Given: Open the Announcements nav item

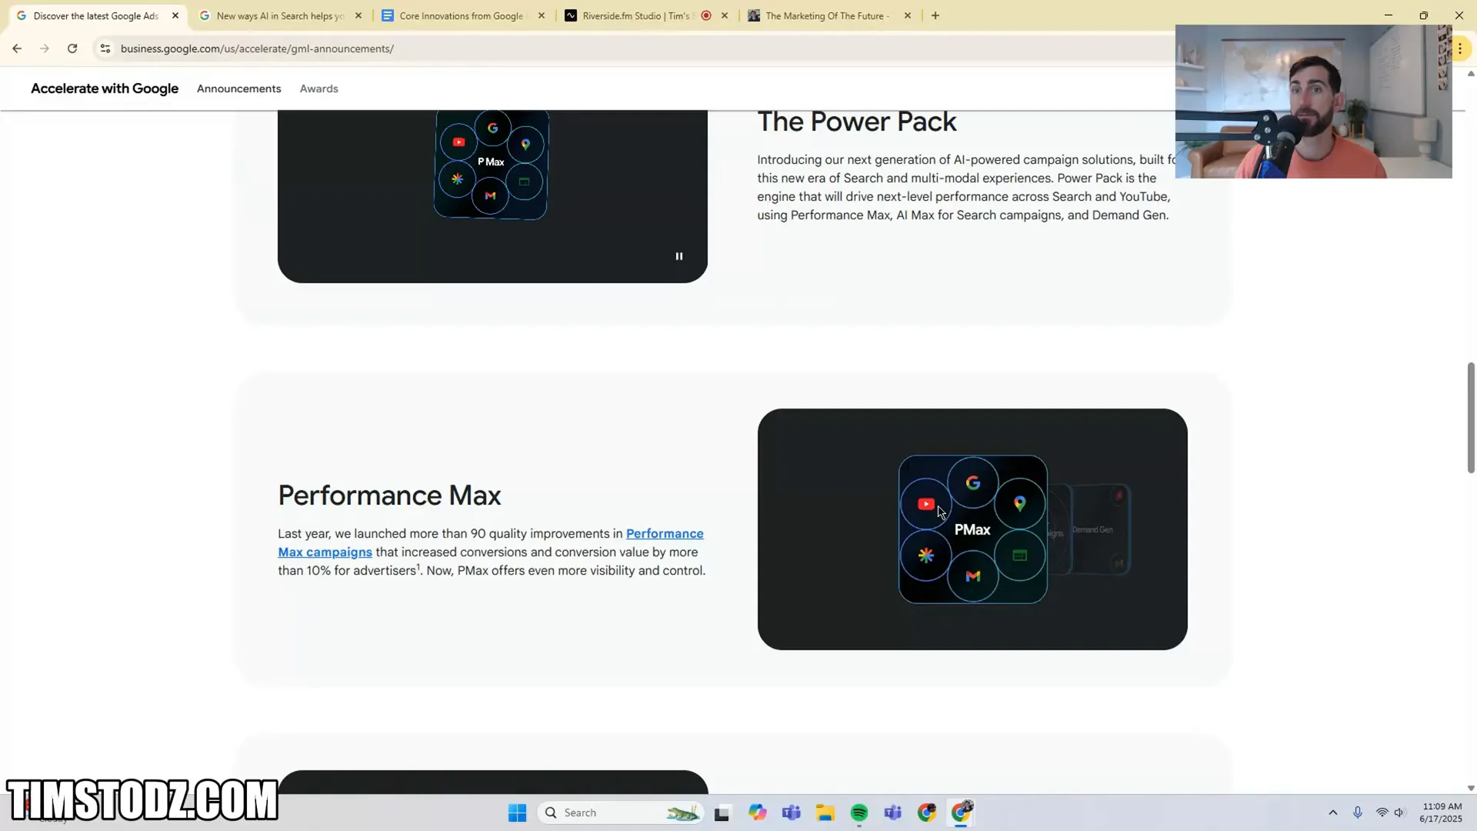Looking at the screenshot, I should point(238,88).
